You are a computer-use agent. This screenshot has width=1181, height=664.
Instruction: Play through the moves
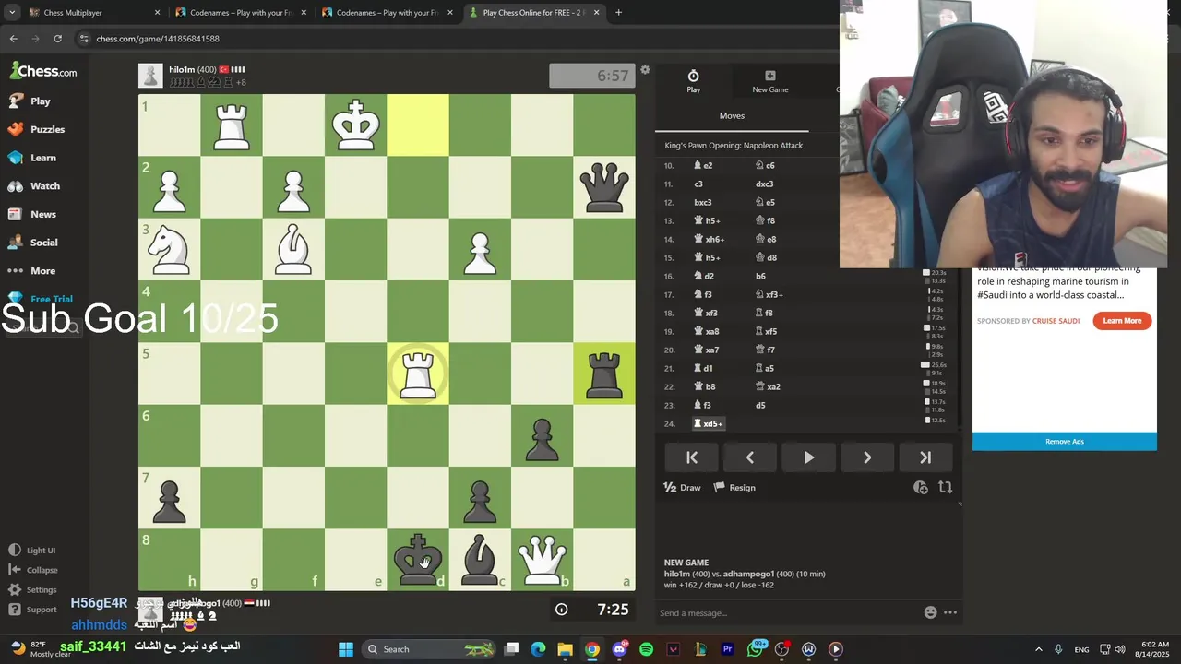808,457
